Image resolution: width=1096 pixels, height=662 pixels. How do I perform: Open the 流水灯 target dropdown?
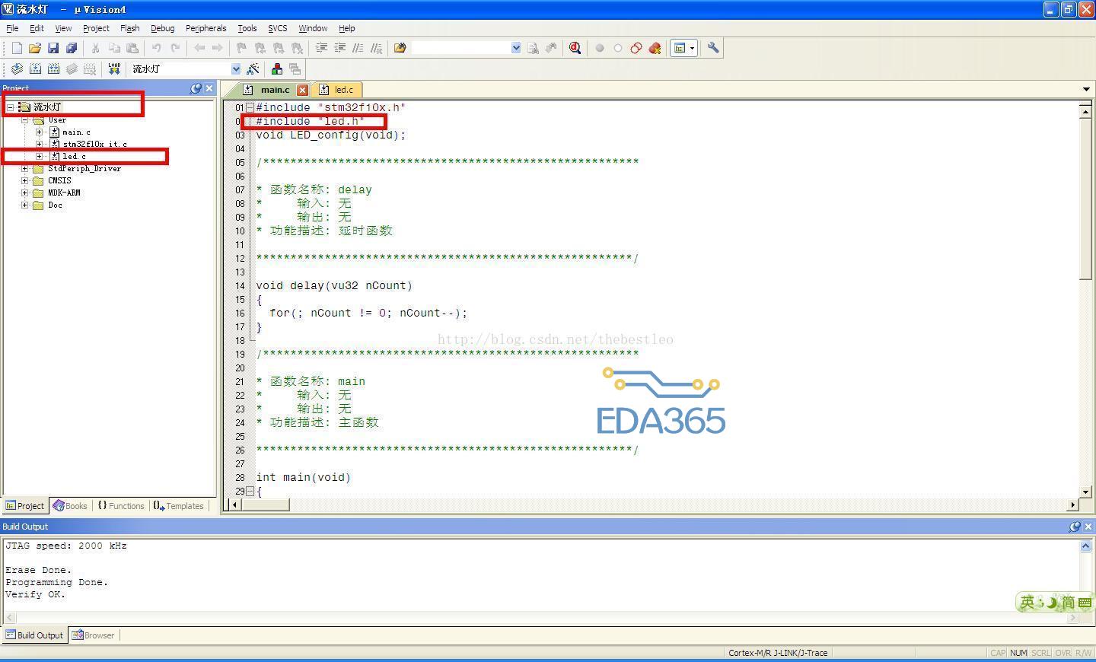[x=235, y=68]
